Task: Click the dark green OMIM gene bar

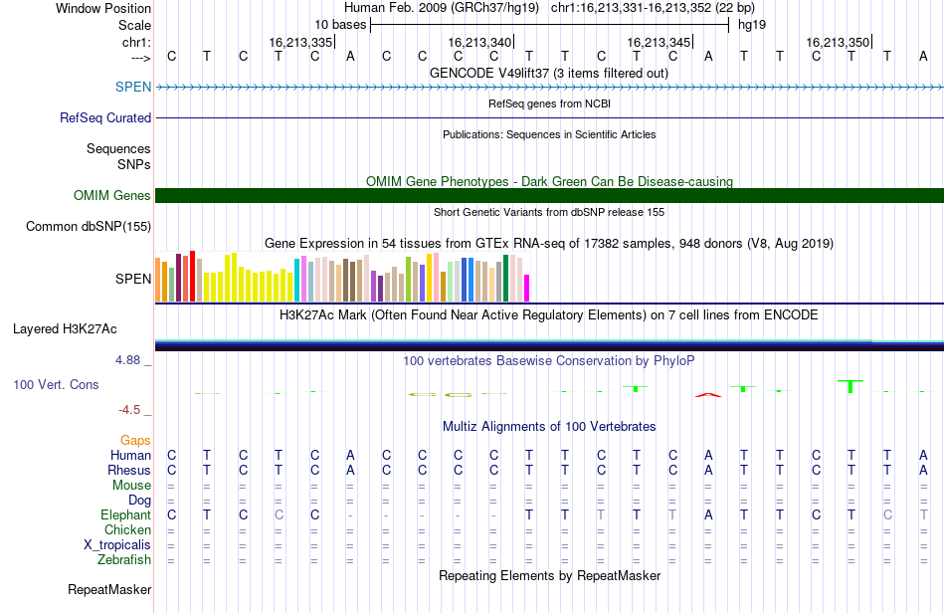Action: point(550,195)
